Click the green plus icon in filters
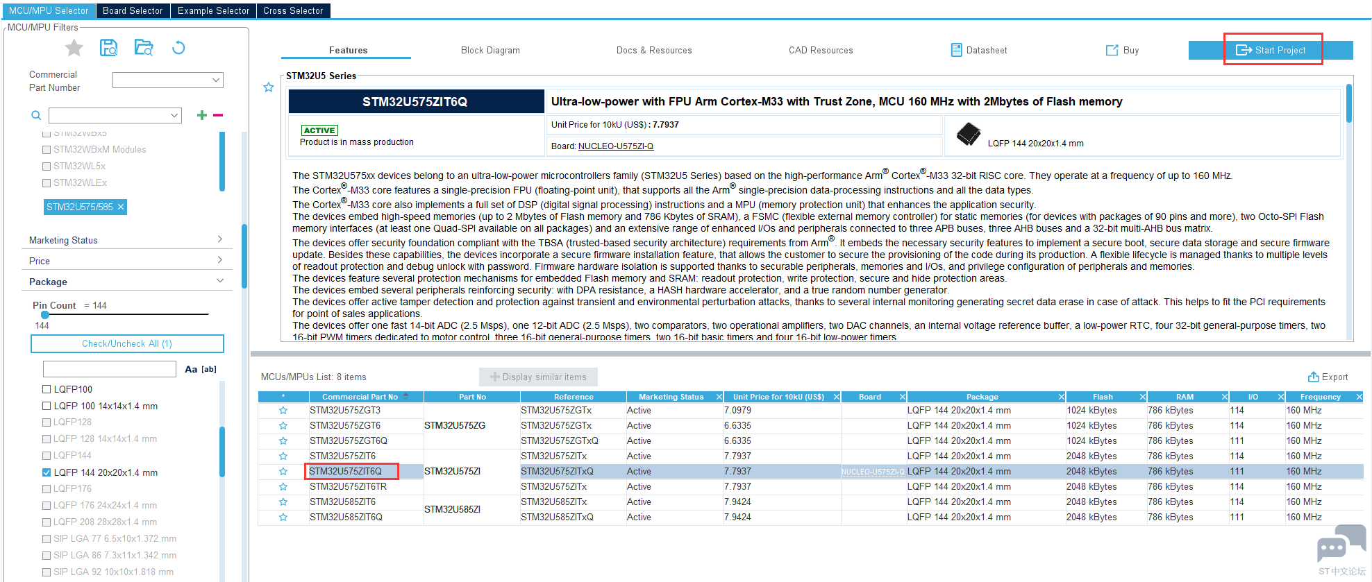The height and width of the screenshot is (582, 1372). point(202,115)
